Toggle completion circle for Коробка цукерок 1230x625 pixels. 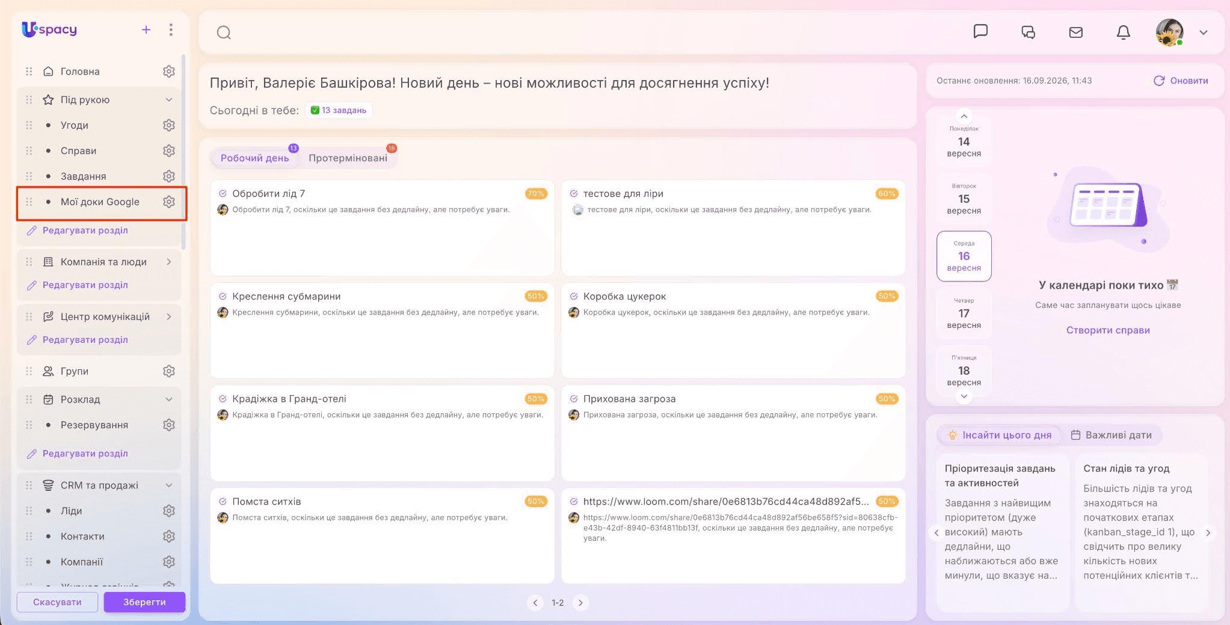(574, 297)
